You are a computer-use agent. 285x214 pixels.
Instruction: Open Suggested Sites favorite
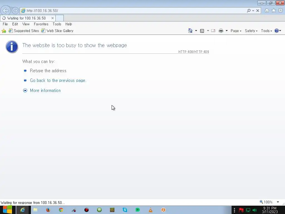(x=24, y=31)
